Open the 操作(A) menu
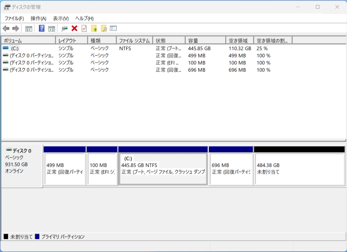This screenshot has height=252, width=347. [39, 19]
